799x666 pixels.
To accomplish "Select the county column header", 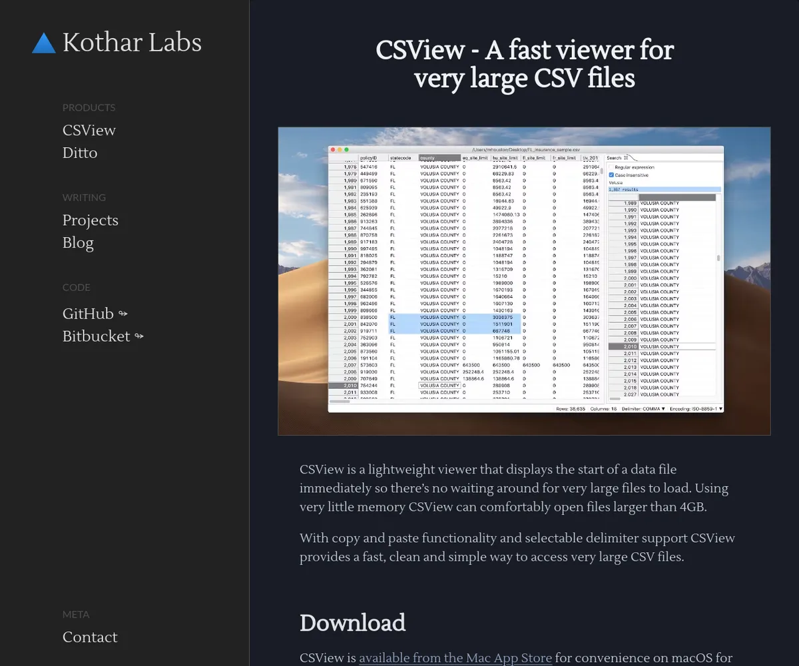I will pyautogui.click(x=439, y=159).
